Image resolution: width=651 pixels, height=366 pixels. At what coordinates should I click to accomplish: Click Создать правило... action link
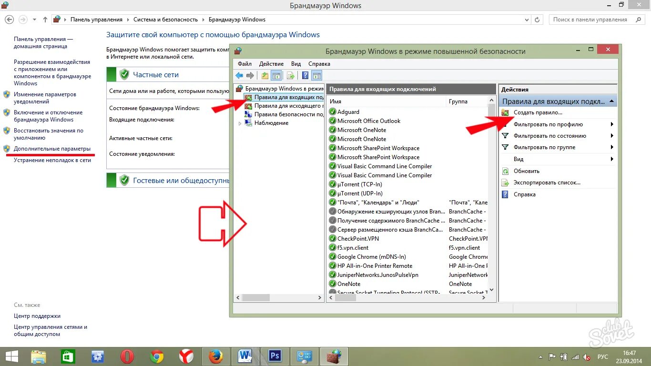[x=538, y=112]
